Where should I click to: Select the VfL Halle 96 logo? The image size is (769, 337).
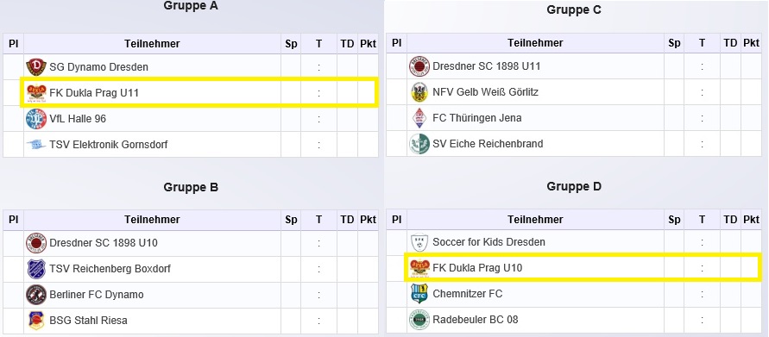click(x=35, y=119)
